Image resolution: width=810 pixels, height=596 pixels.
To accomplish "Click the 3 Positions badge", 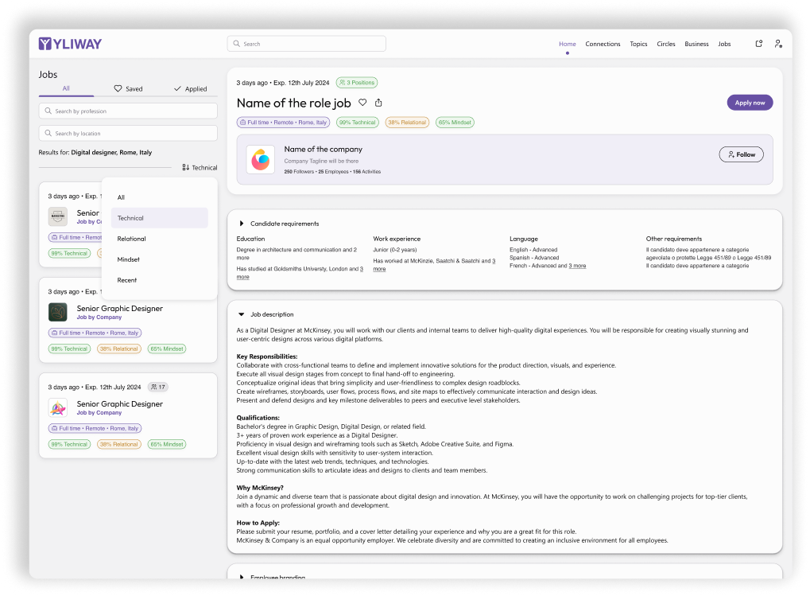I will click(x=357, y=83).
